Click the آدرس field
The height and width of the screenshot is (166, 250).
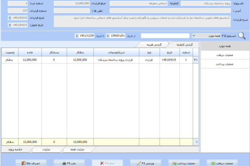(x=170, y=11)
